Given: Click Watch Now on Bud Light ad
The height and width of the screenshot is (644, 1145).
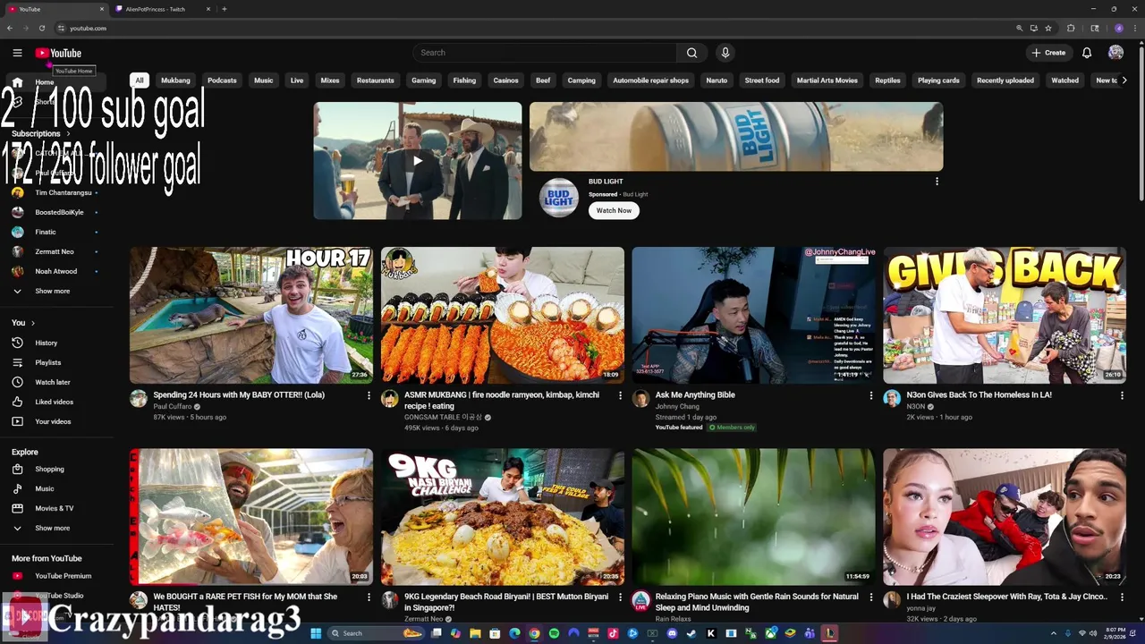Looking at the screenshot, I should pyautogui.click(x=614, y=211).
